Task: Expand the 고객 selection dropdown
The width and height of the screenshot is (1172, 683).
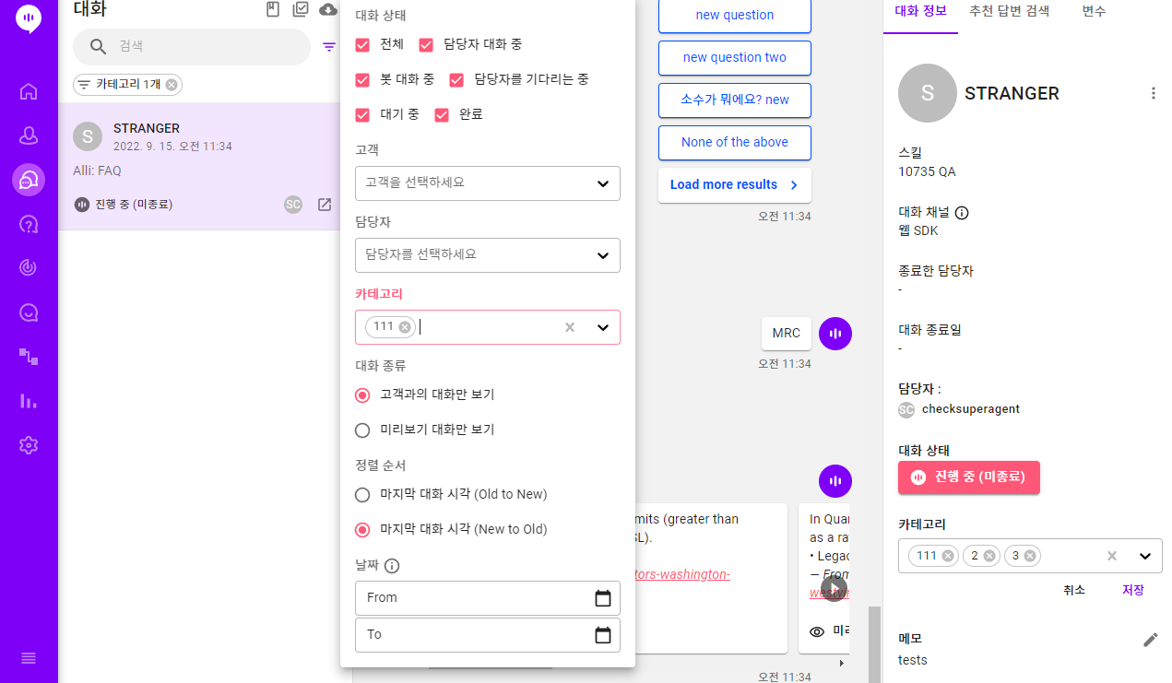Action: pos(602,183)
